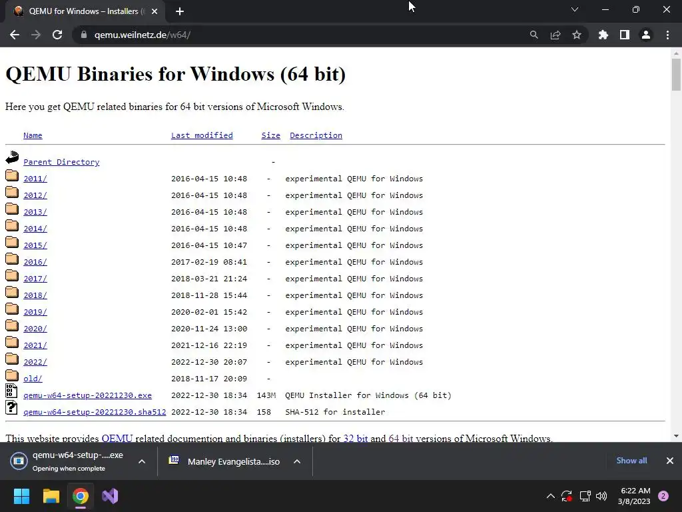The height and width of the screenshot is (512, 682).
Task: Click the folder icon beside 2011/
Action: coord(12,175)
